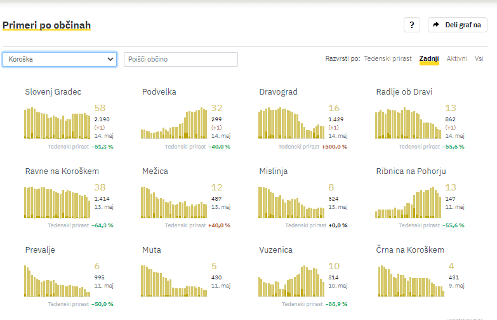Click the question mark help button
Image resolution: width=497 pixels, height=320 pixels.
(x=411, y=25)
